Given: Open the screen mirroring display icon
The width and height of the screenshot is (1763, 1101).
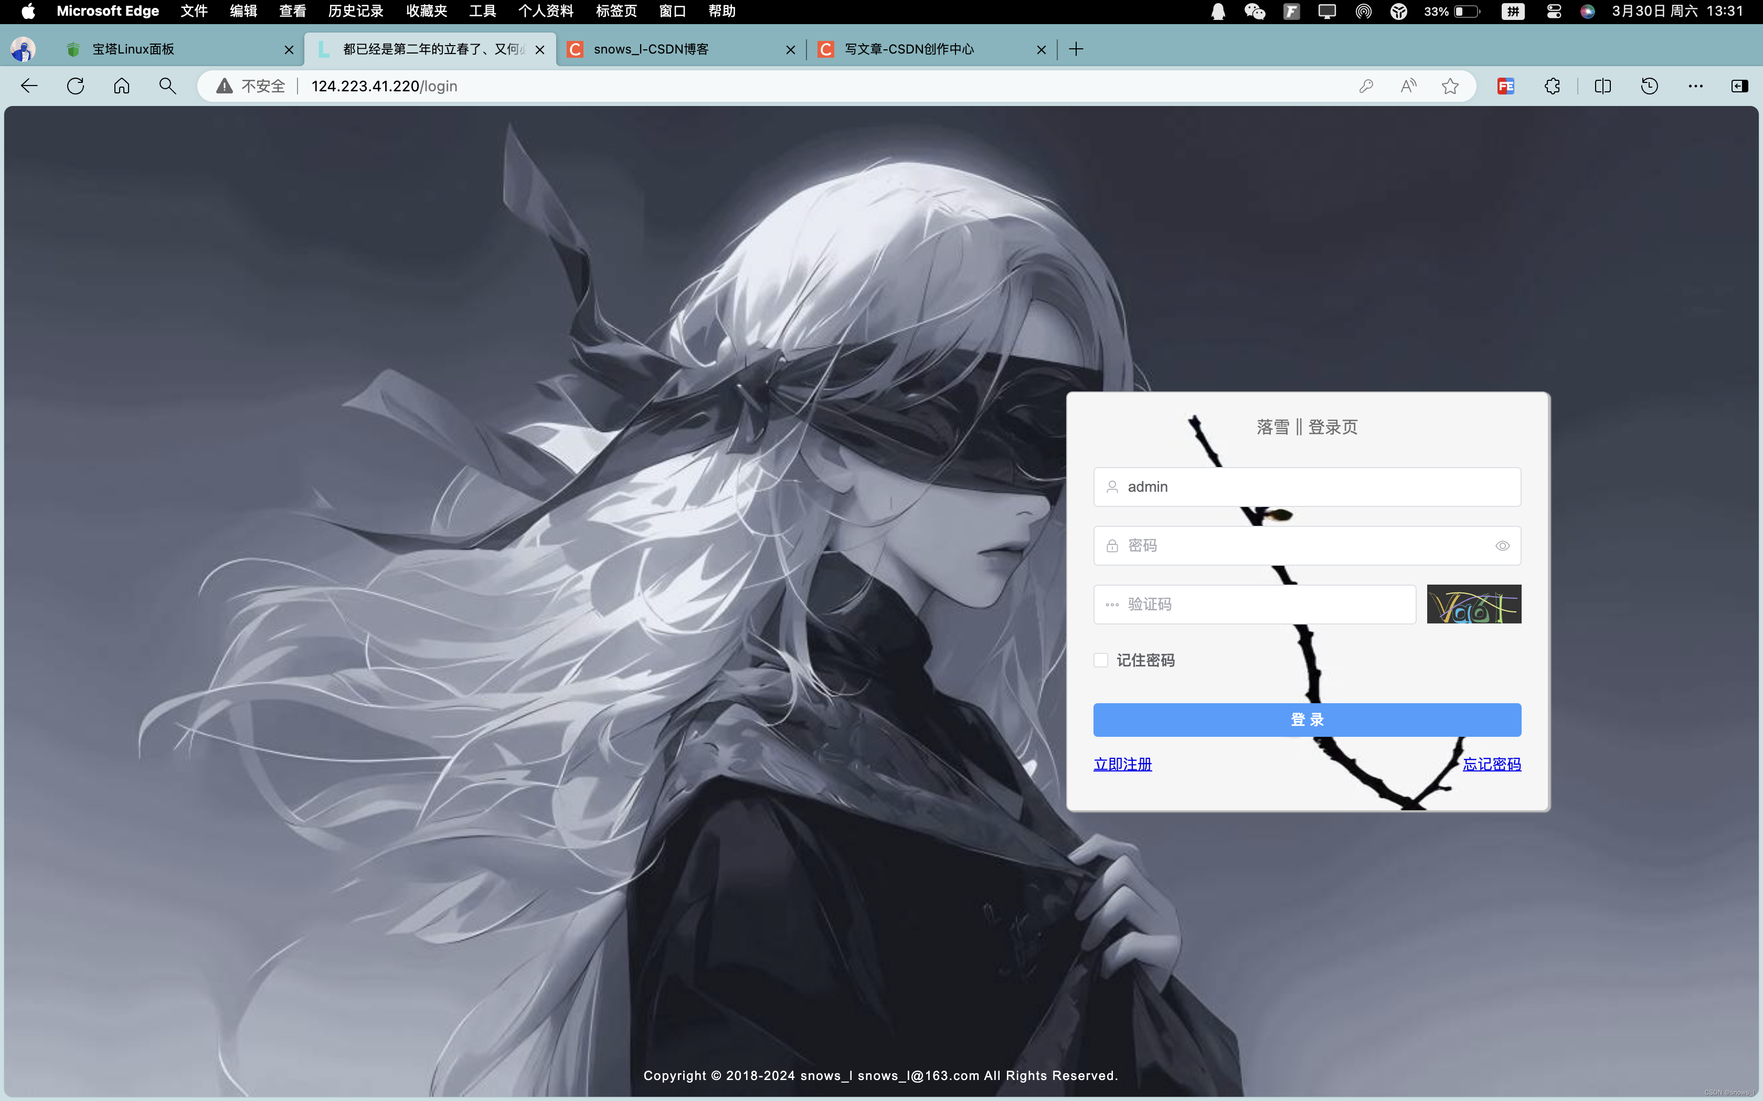Looking at the screenshot, I should tap(1327, 11).
